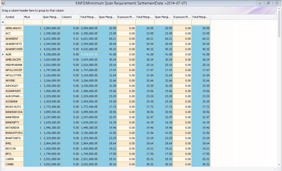Select the ADANIPORTS symbol cell

[14, 44]
